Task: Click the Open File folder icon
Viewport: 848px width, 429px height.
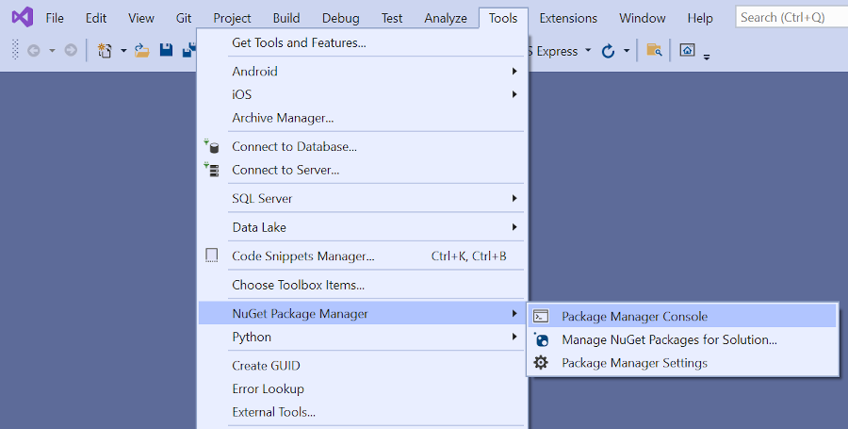Action: 142,50
